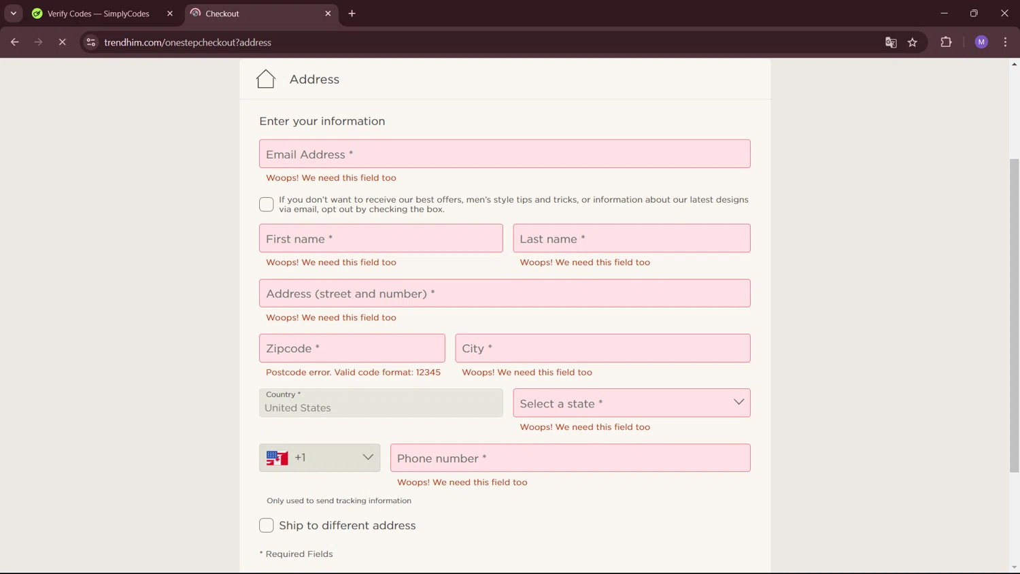Open the tab search dropdown arrow
The width and height of the screenshot is (1020, 574).
pyautogui.click(x=13, y=14)
